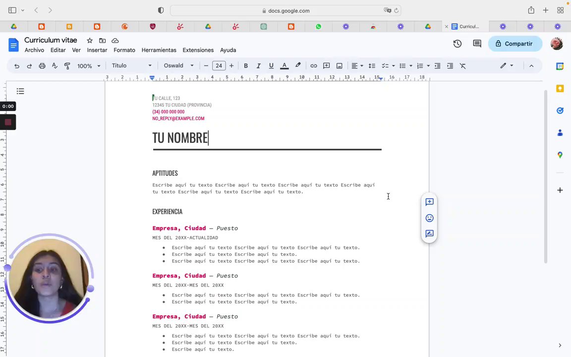Add comment from floating side panel
Screen dimensions: 571x357
(x=429, y=202)
